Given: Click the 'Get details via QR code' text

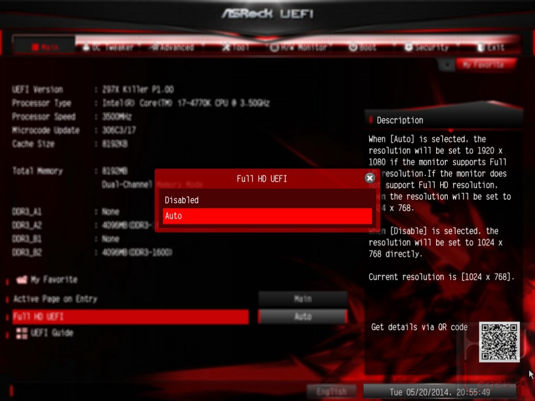Looking at the screenshot, I should (x=419, y=327).
